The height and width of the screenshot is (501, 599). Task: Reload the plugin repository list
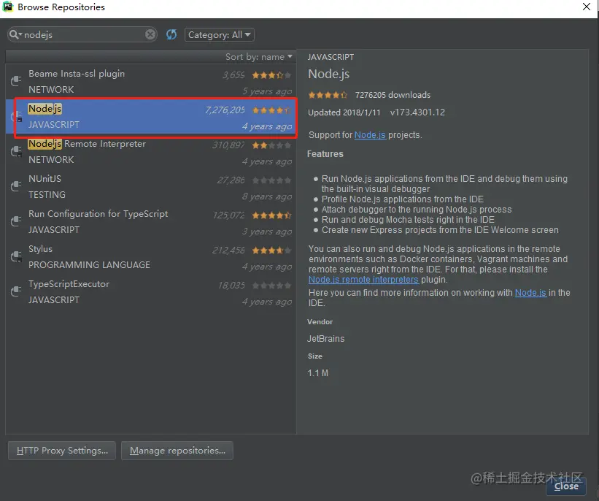[x=171, y=35]
